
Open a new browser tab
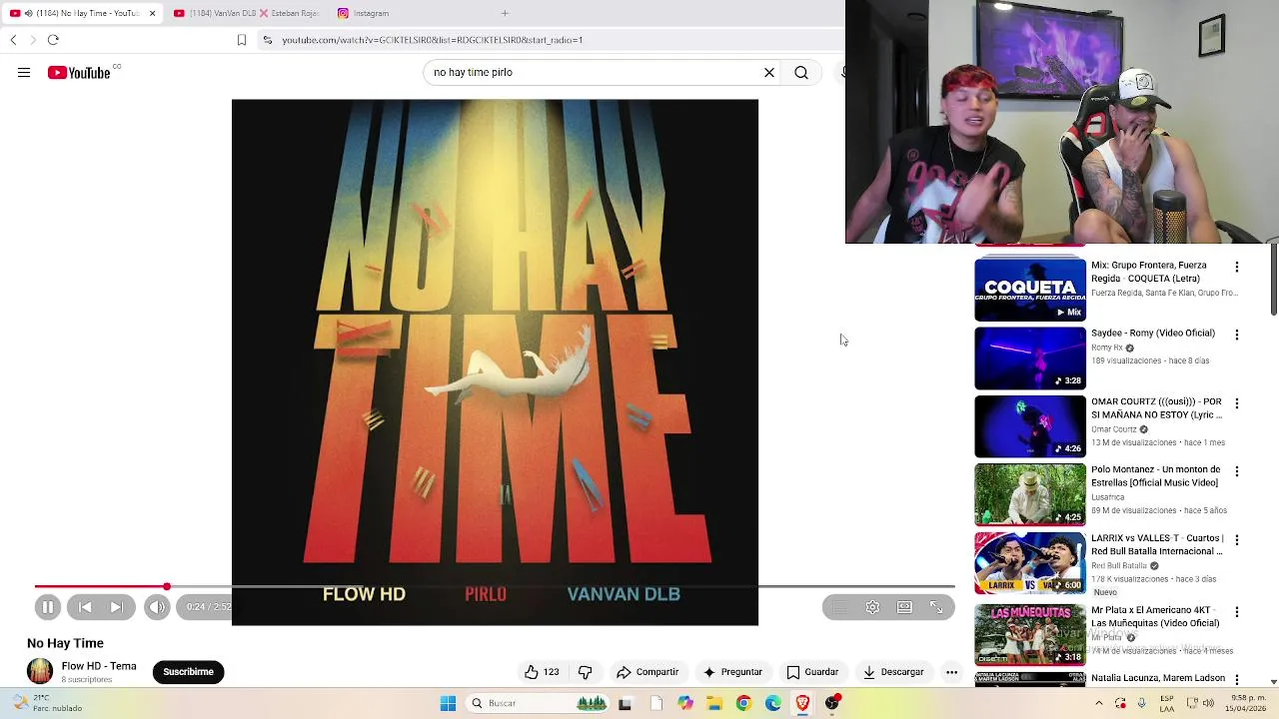click(x=505, y=13)
